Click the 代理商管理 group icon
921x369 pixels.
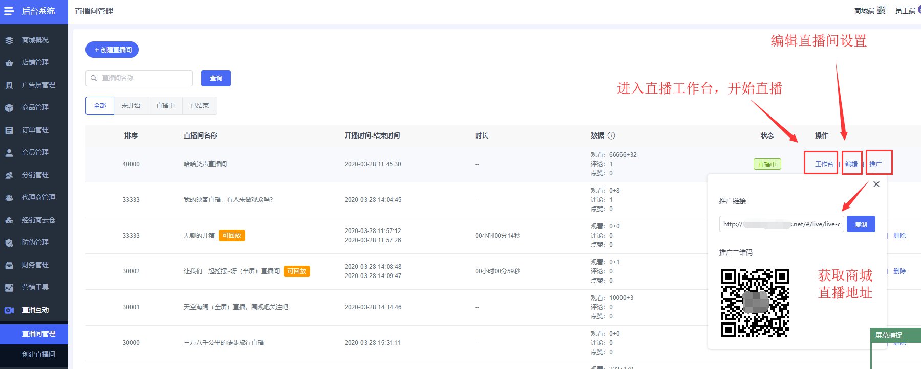pyautogui.click(x=9, y=197)
